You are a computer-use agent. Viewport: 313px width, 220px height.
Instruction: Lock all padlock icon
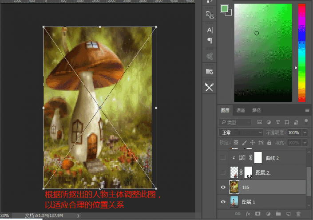pyautogui.click(x=269, y=143)
